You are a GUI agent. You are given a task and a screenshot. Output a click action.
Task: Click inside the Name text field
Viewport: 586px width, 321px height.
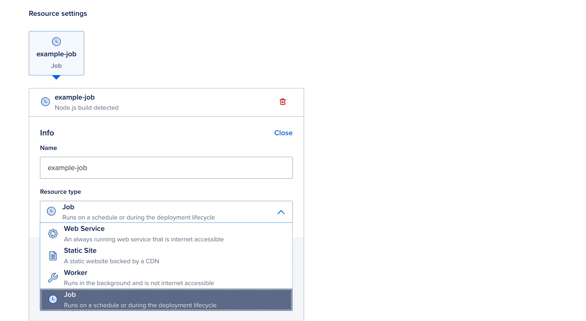166,168
